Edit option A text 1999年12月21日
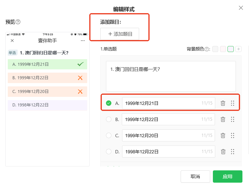Screen dimensions: 249x188 (168, 103)
